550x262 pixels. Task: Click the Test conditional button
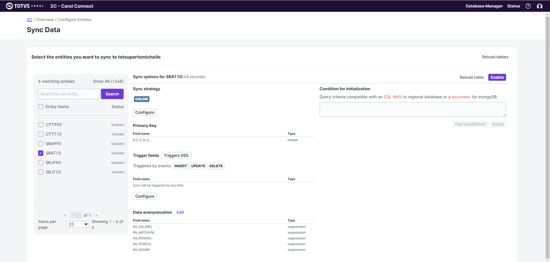click(470, 124)
